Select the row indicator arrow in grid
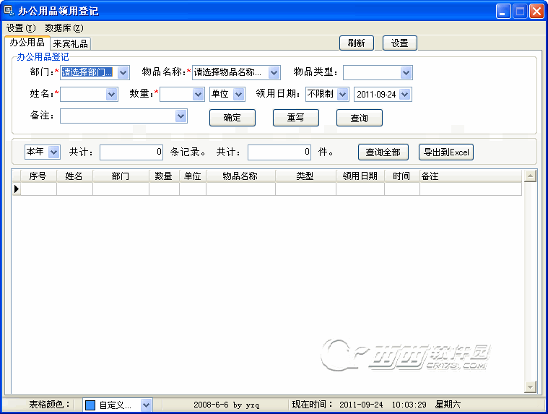Viewport: 548px width, 414px height. pyautogui.click(x=17, y=189)
